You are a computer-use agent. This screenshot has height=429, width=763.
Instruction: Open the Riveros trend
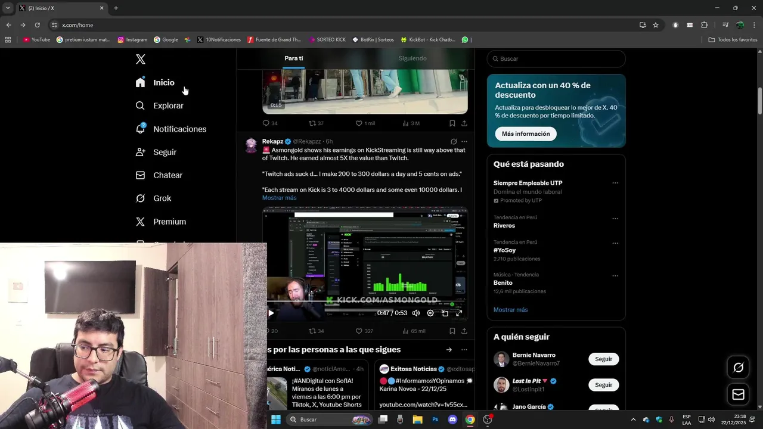(x=504, y=226)
